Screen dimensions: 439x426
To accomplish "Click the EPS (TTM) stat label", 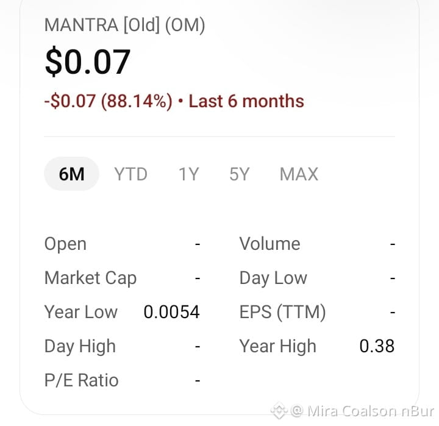I will [x=283, y=312].
